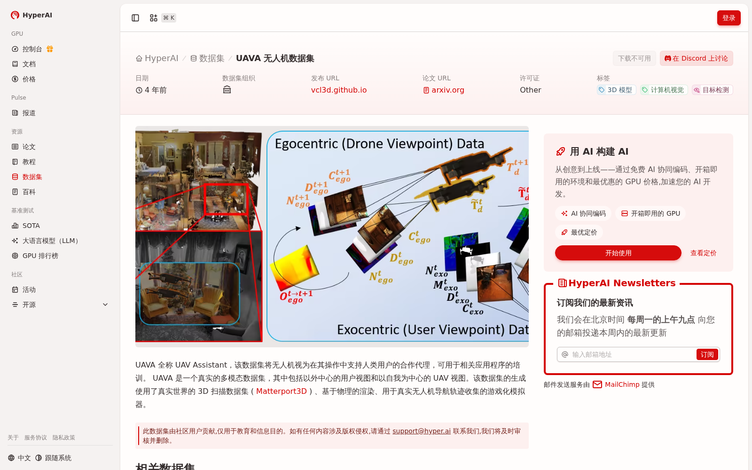Expand the 开源 chevron in the sidebar
Image resolution: width=752 pixels, height=470 pixels.
point(105,305)
